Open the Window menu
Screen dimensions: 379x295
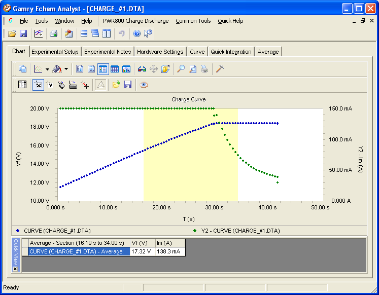tap(64, 21)
